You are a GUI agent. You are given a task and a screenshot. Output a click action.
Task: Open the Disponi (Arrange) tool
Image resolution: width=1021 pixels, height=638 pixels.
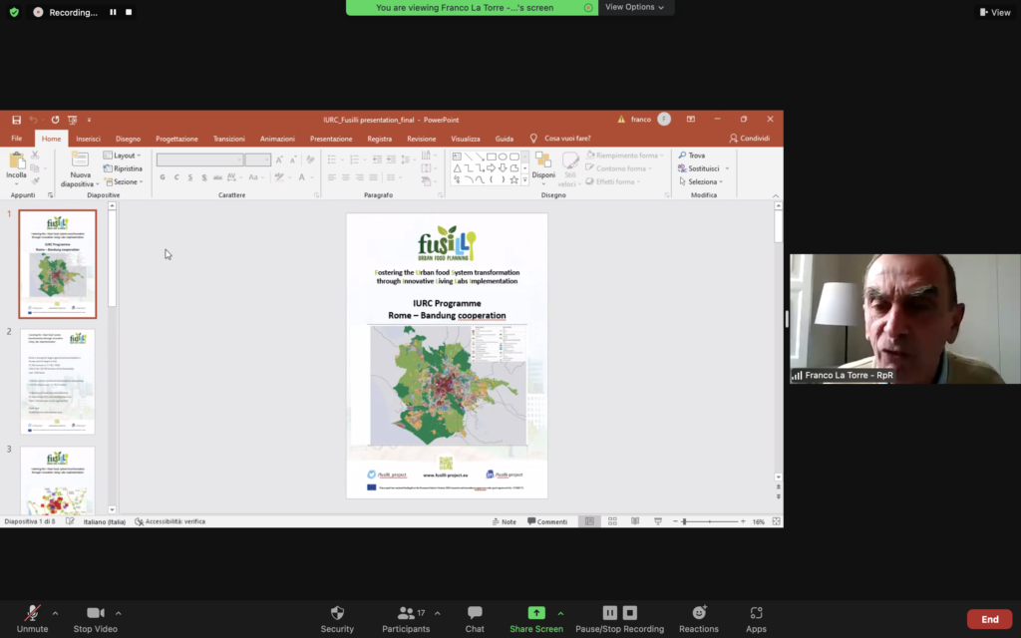tap(543, 160)
